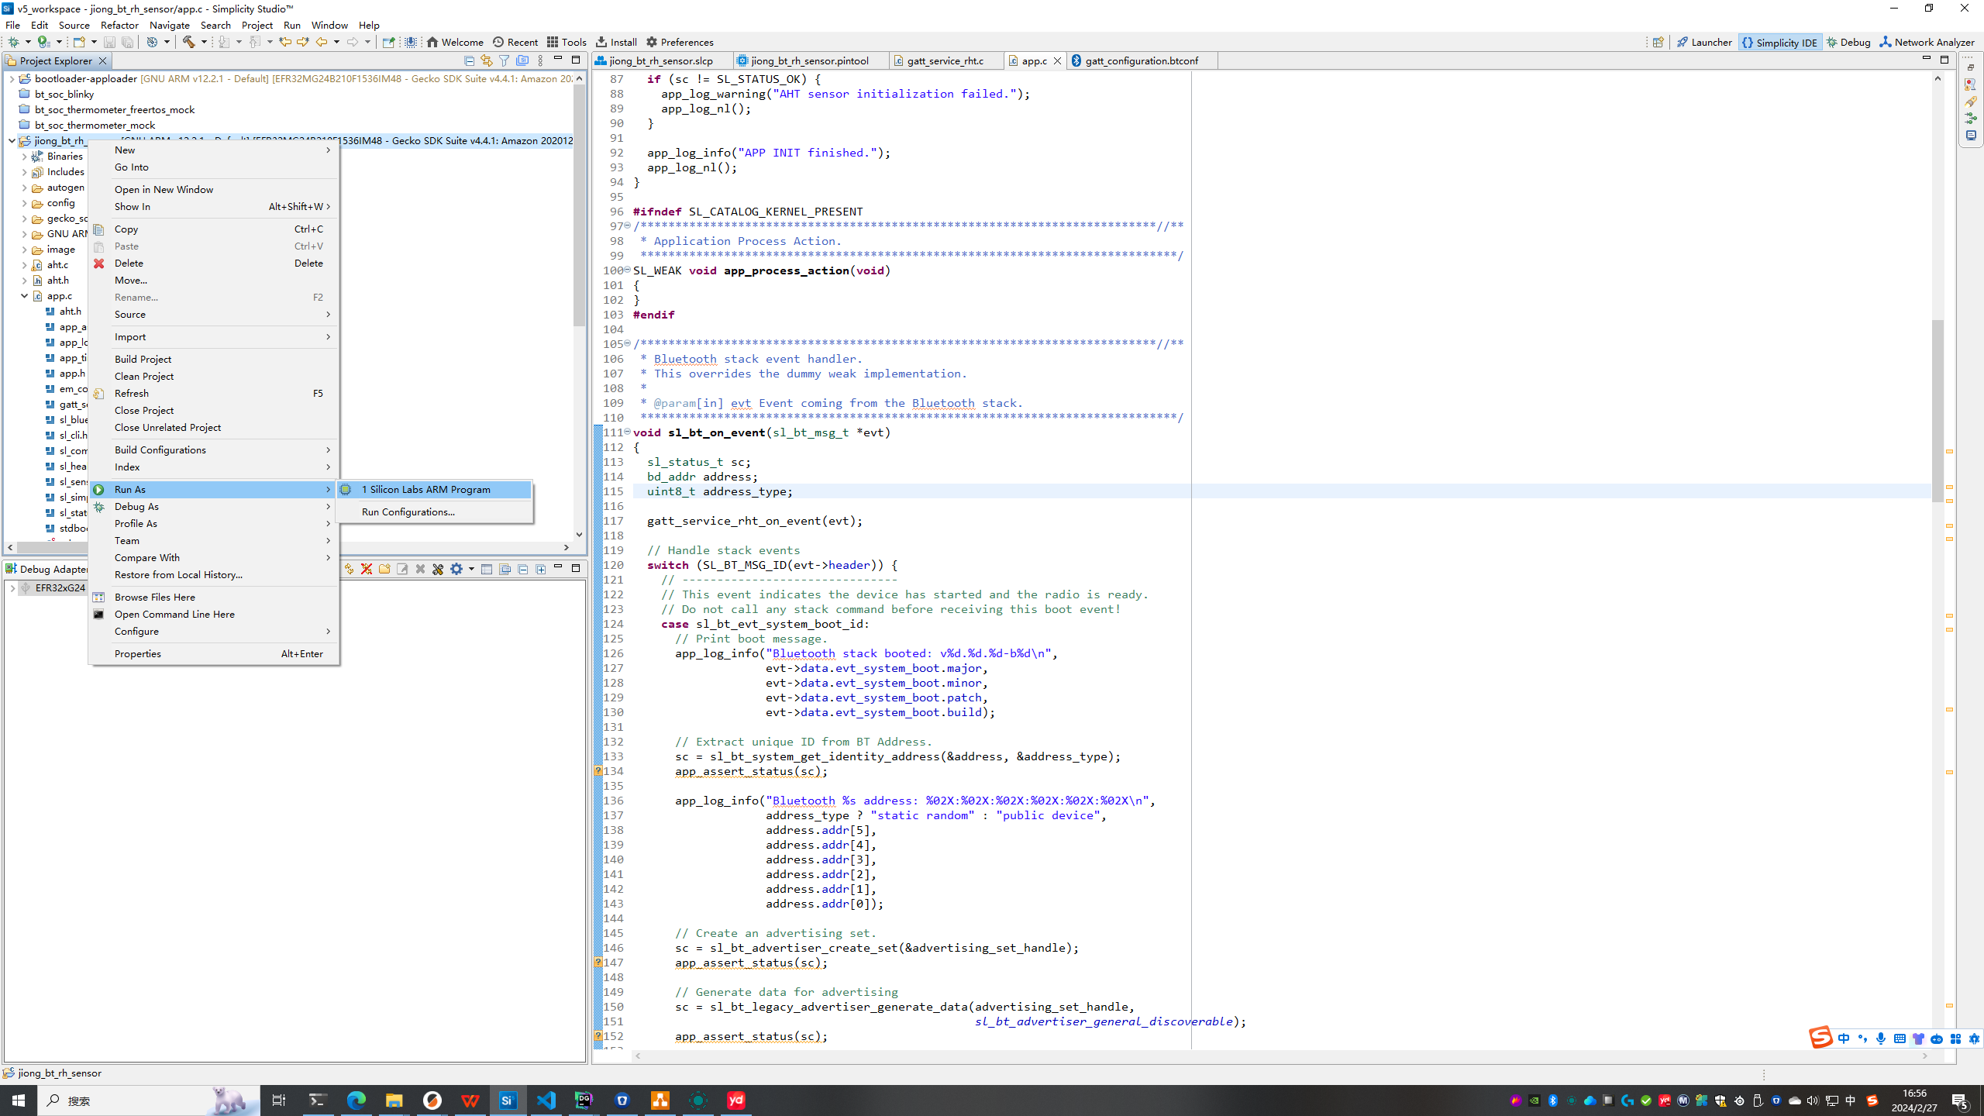1984x1116 pixels.
Task: Open Debug Adapters gear dropdown arrow
Action: [471, 569]
